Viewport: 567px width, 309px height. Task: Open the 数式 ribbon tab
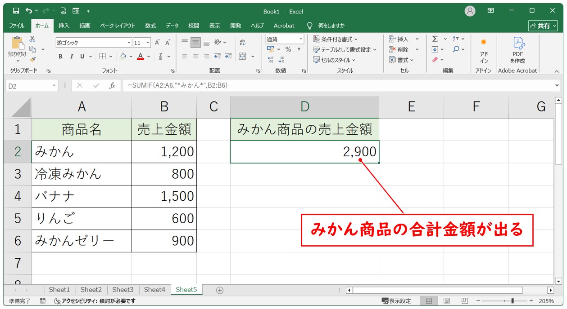tap(150, 26)
